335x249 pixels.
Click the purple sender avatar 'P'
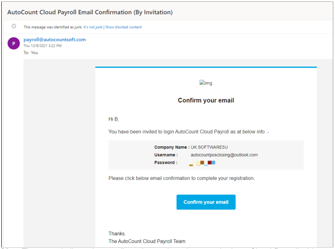[x=14, y=43]
